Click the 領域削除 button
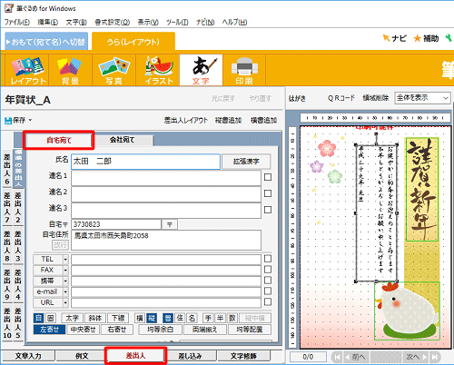This screenshot has height=365, width=454. pos(376,98)
